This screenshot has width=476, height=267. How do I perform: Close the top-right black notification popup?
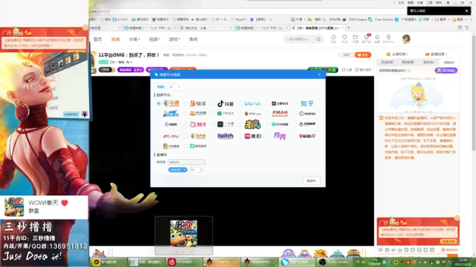coord(466,11)
